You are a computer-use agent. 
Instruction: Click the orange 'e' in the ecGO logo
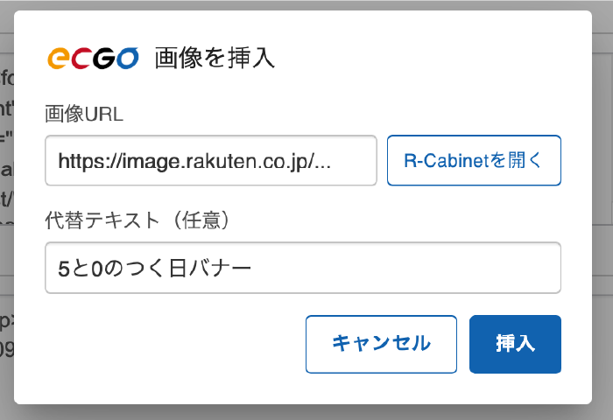pos(59,59)
